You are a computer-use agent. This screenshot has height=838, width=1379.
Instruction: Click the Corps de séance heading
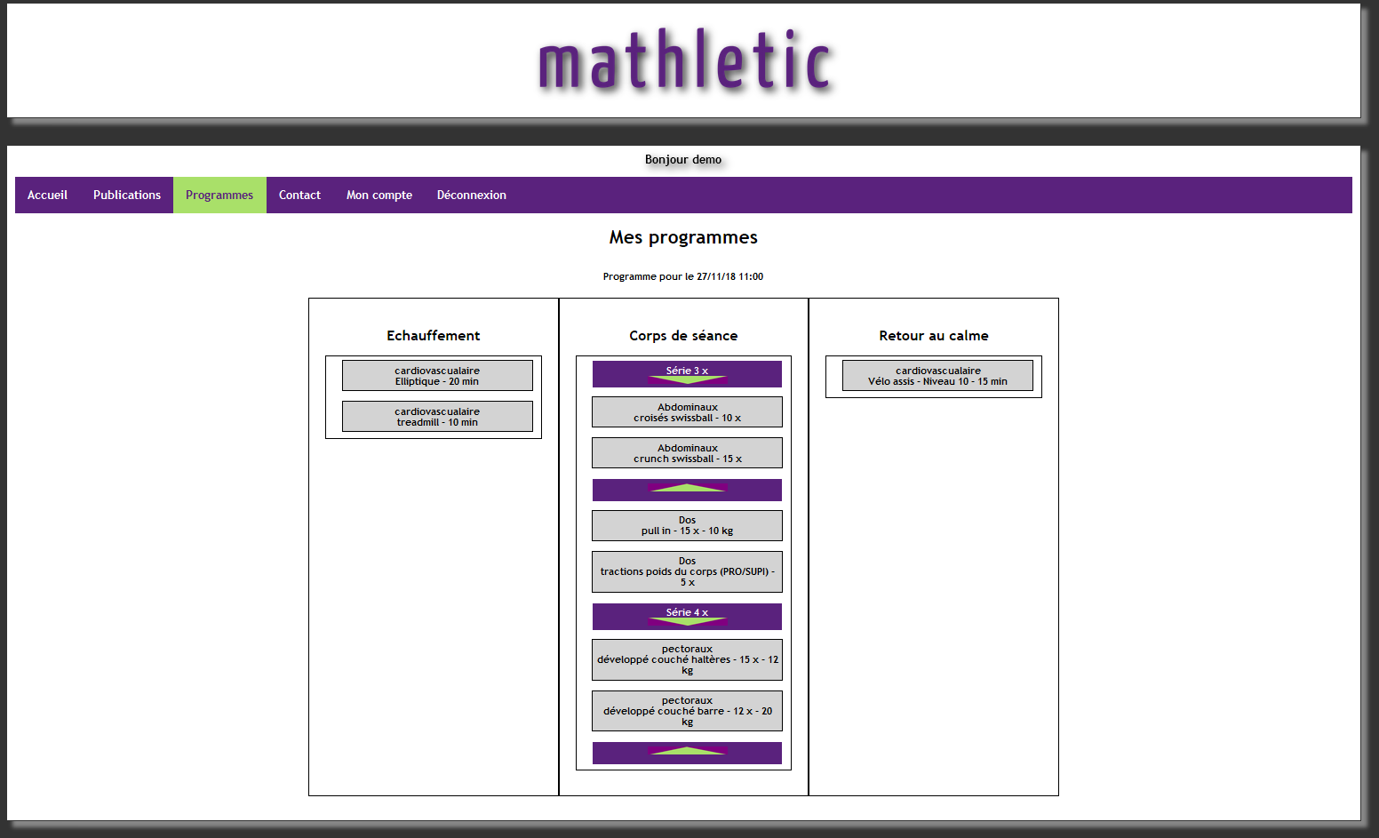point(683,336)
